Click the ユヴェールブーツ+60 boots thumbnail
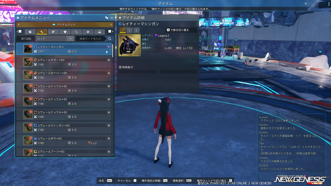331x186 pixels. [28, 153]
